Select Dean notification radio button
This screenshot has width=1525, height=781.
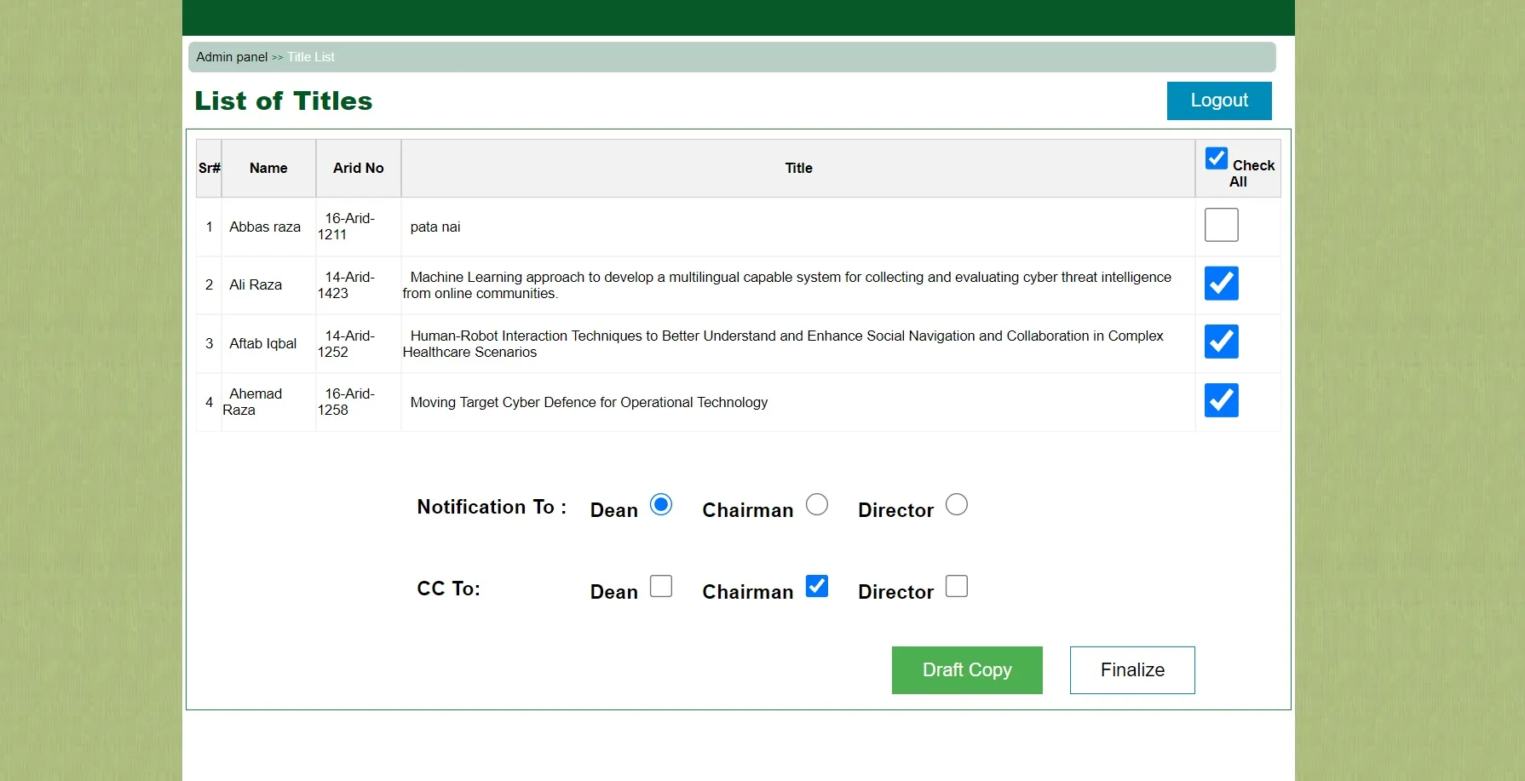pos(660,505)
